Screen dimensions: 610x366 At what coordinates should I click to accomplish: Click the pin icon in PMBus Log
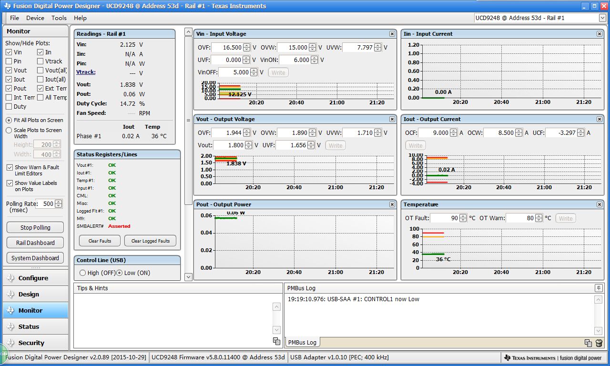pos(598,288)
